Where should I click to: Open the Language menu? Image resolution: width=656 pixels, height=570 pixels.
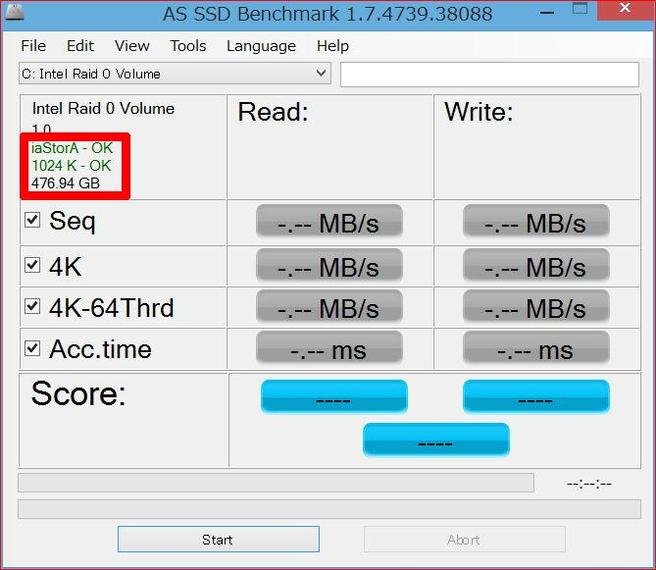(x=262, y=45)
